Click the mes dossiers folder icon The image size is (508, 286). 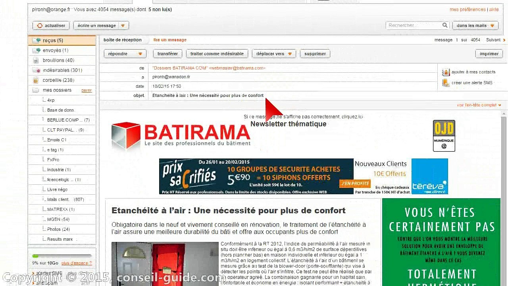36,90
